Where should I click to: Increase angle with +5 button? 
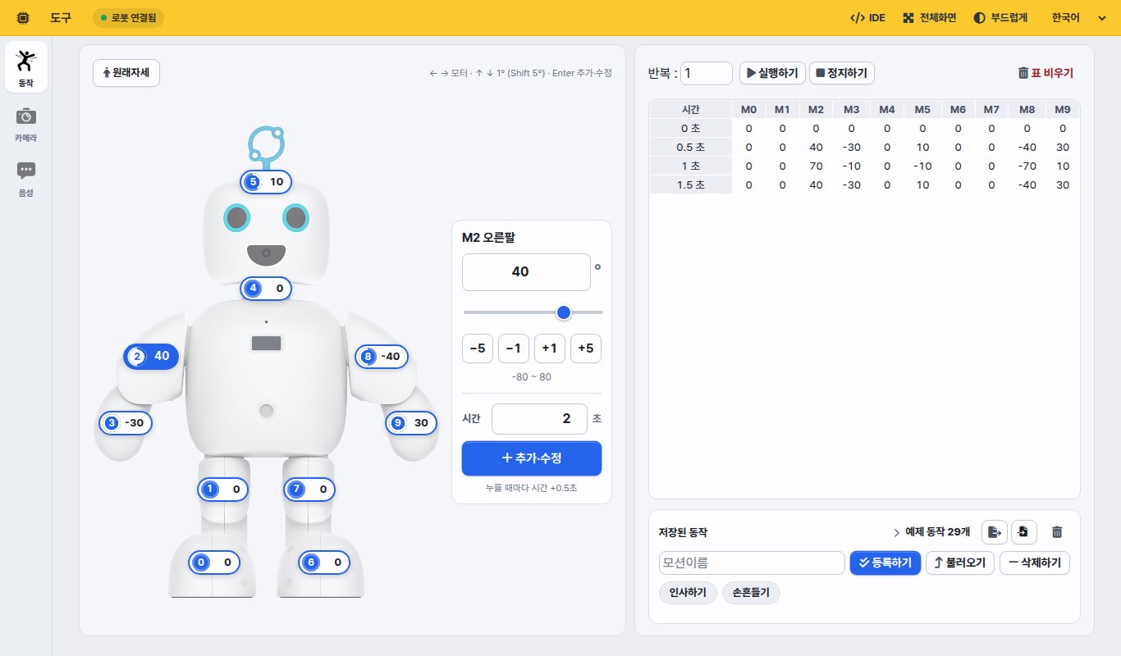[x=586, y=348]
